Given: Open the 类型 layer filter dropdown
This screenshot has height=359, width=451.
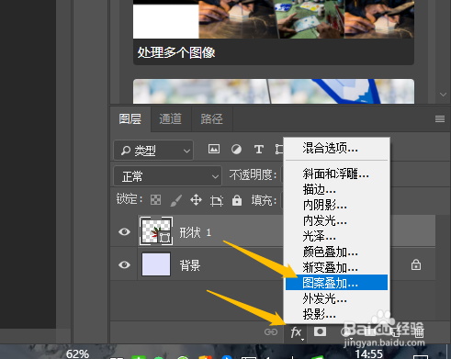Looking at the screenshot, I should [153, 150].
